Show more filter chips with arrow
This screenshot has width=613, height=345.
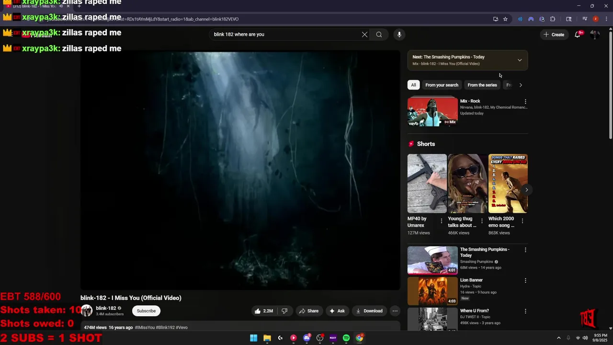pos(521,85)
